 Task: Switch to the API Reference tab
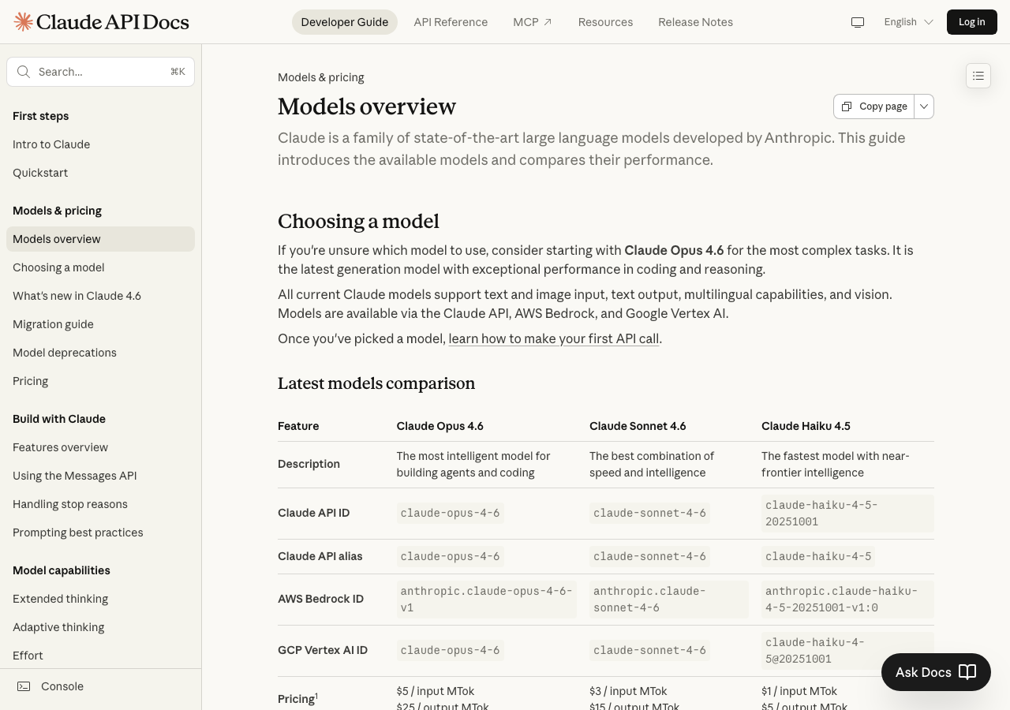click(x=451, y=22)
